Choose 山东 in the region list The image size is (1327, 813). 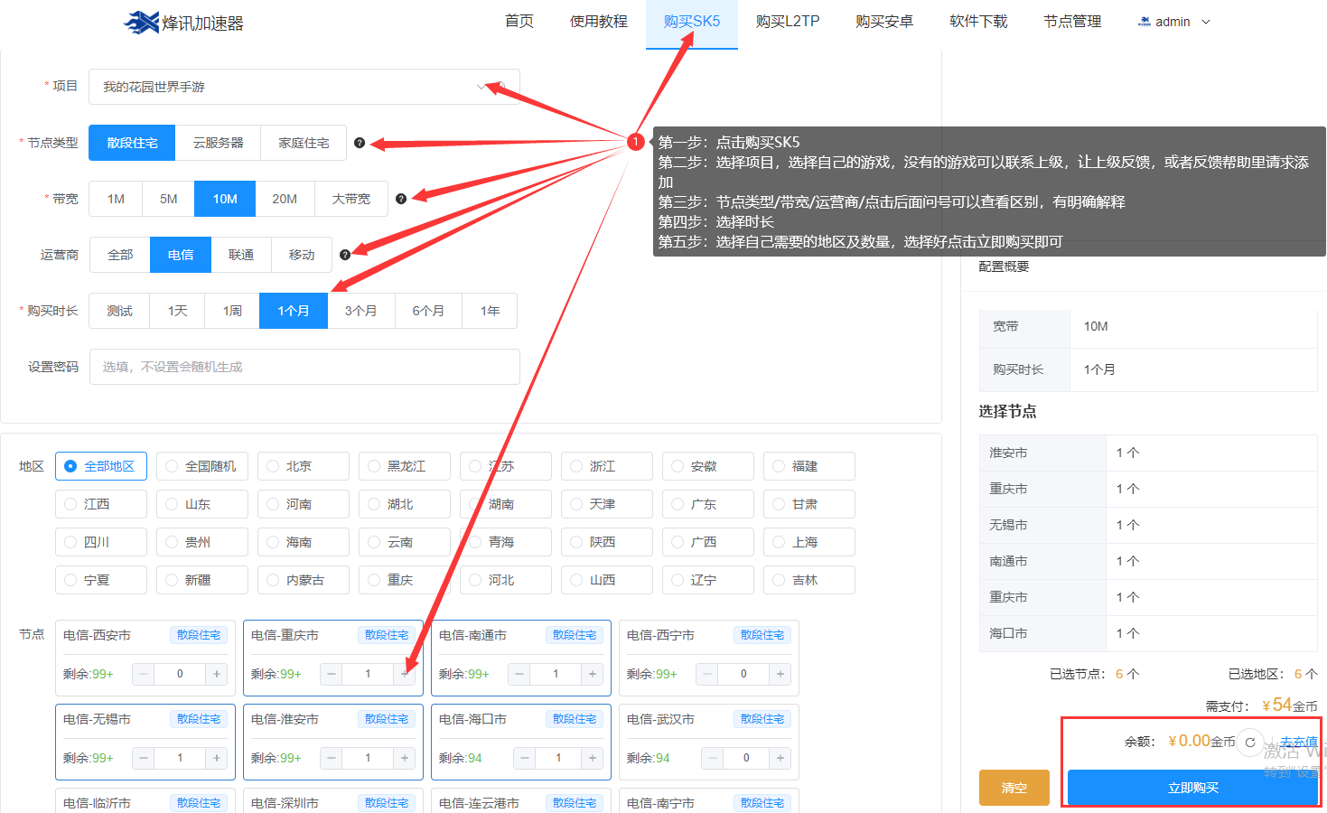tap(202, 504)
